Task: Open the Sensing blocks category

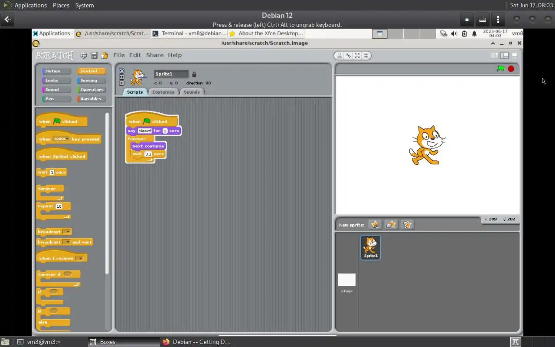Action: click(x=92, y=80)
